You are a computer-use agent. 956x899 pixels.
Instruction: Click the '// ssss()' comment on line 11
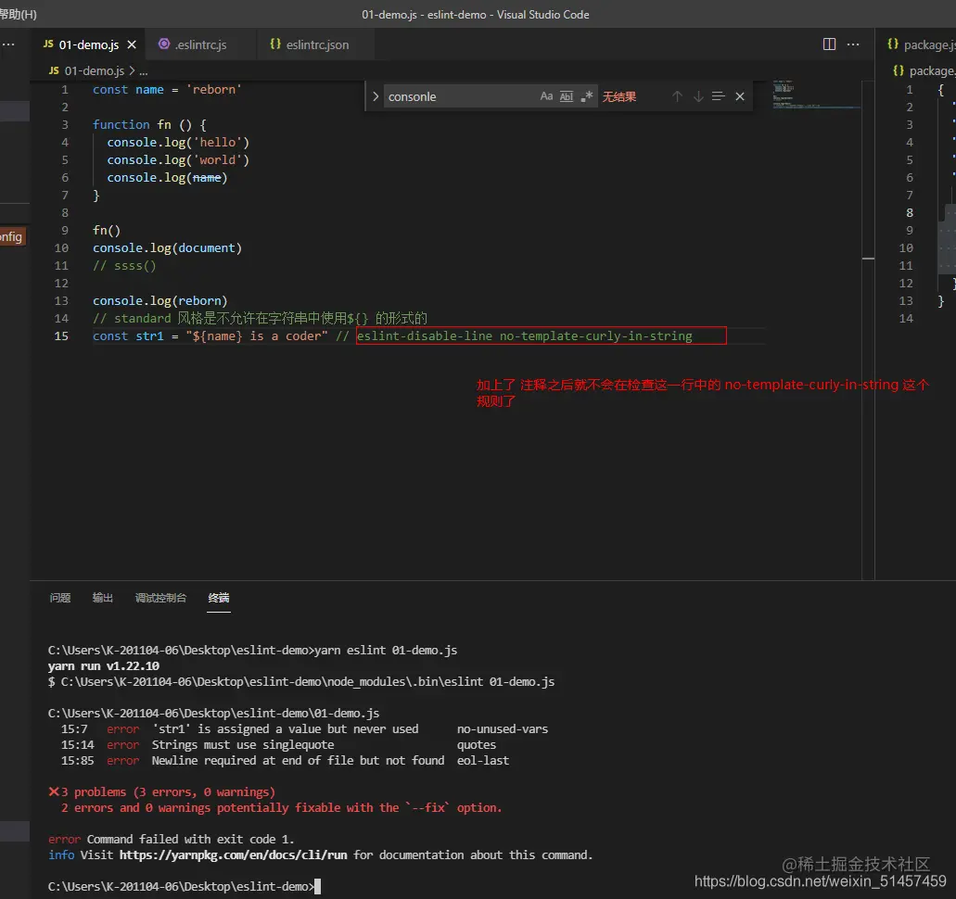[124, 266]
